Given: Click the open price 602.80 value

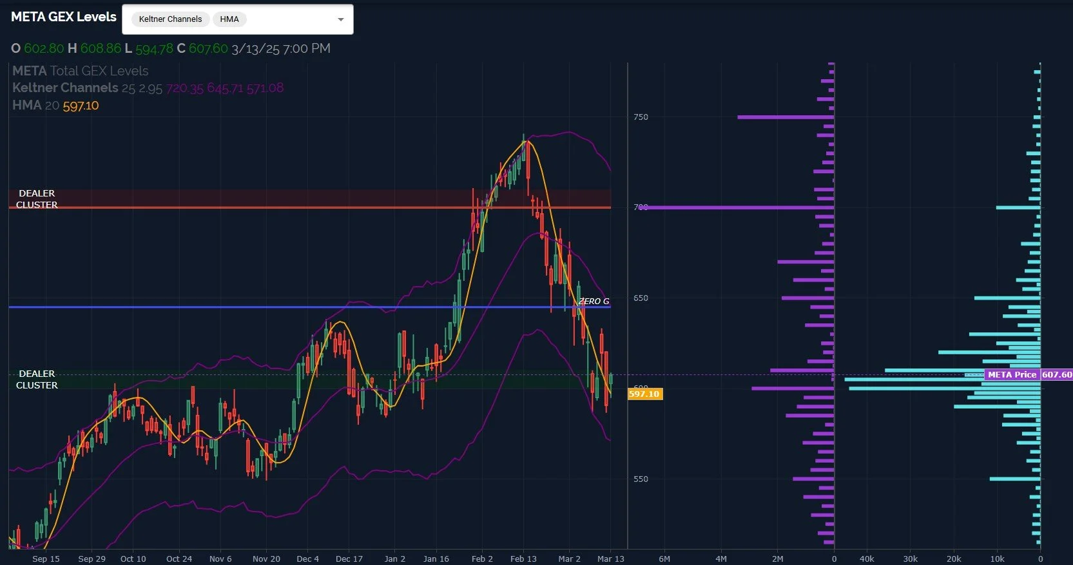Looking at the screenshot, I should coord(44,48).
